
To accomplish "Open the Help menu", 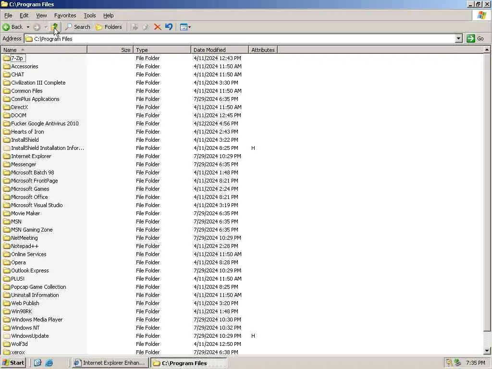I will [108, 15].
